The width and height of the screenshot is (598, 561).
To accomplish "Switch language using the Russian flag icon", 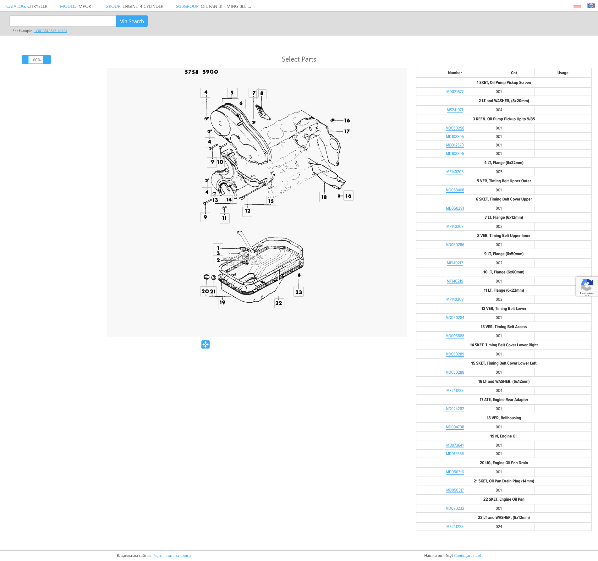I will pyautogui.click(x=577, y=6).
